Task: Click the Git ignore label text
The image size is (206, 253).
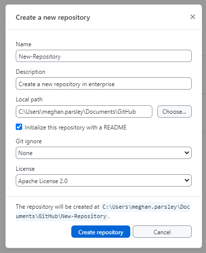Action: pyautogui.click(x=29, y=141)
